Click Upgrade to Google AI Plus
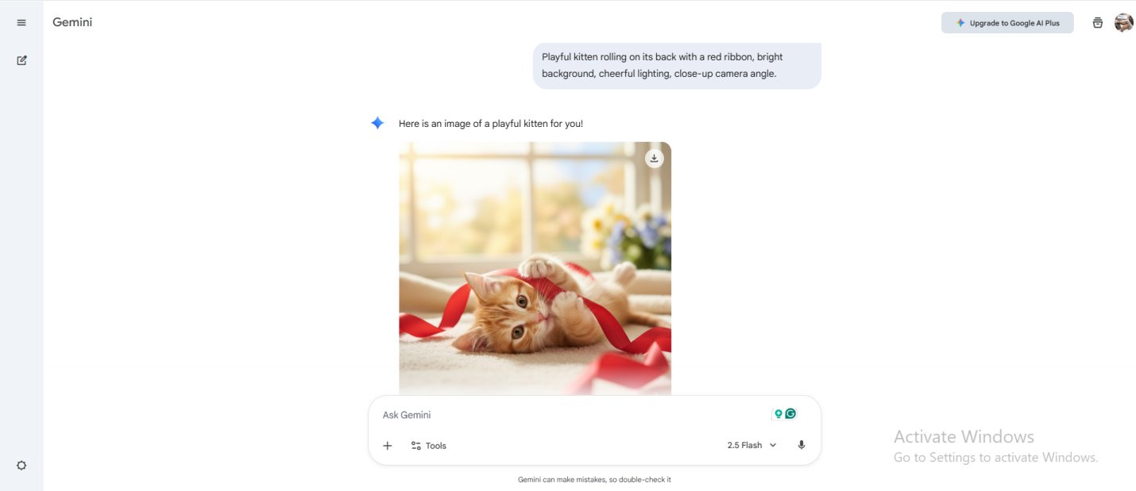The height and width of the screenshot is (491, 1136). click(x=1007, y=23)
